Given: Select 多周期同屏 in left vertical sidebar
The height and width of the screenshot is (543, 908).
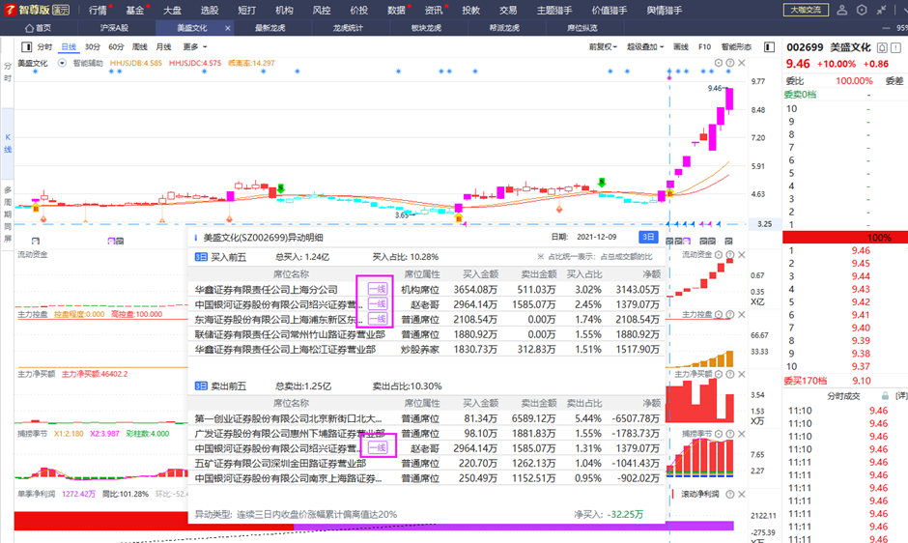Looking at the screenshot, I should pos(8,214).
